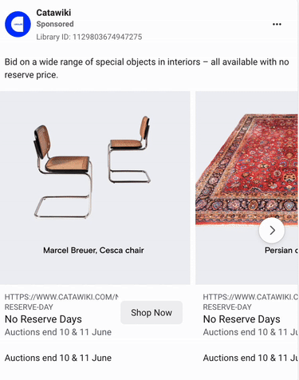The height and width of the screenshot is (380, 299).
Task: Click the Marcel Breuer, Cesca chair caption
Action: click(93, 250)
